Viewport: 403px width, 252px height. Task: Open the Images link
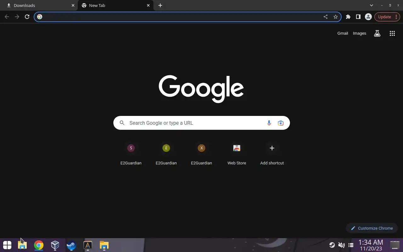point(360,33)
